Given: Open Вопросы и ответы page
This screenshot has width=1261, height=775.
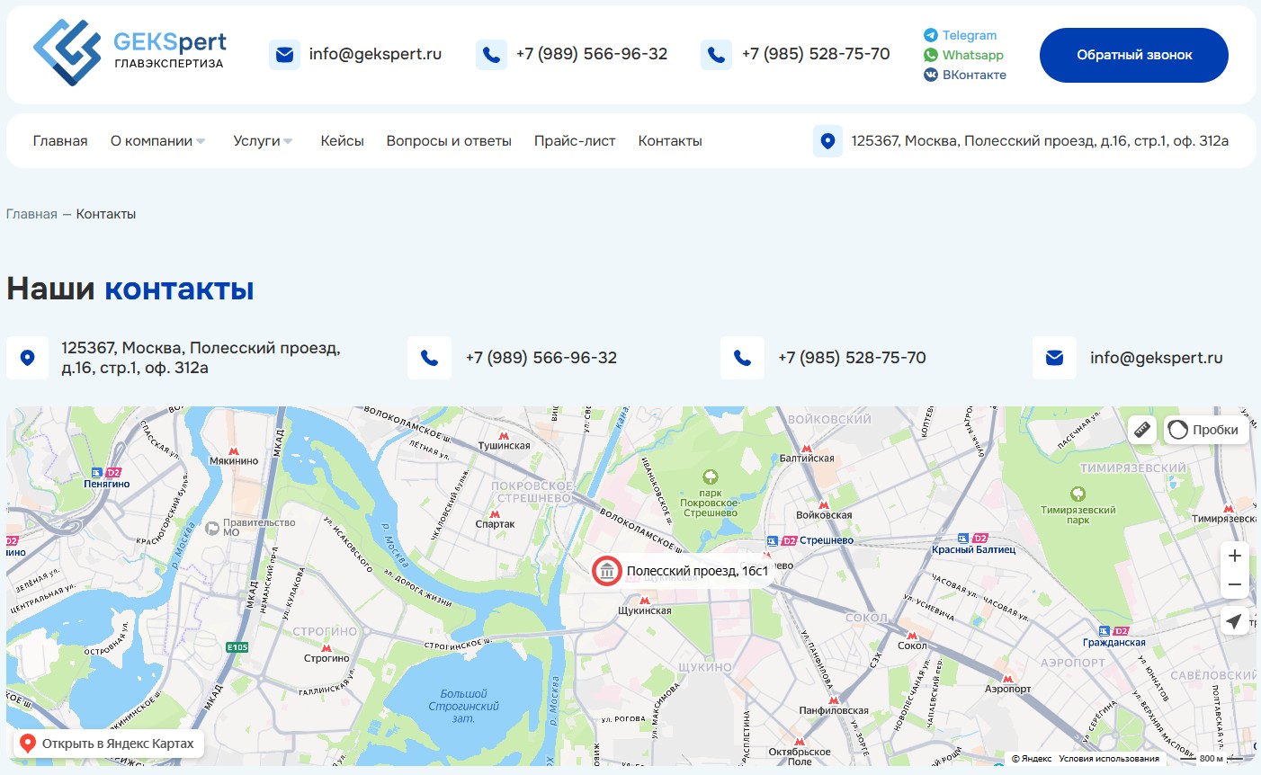Looking at the screenshot, I should pyautogui.click(x=449, y=141).
